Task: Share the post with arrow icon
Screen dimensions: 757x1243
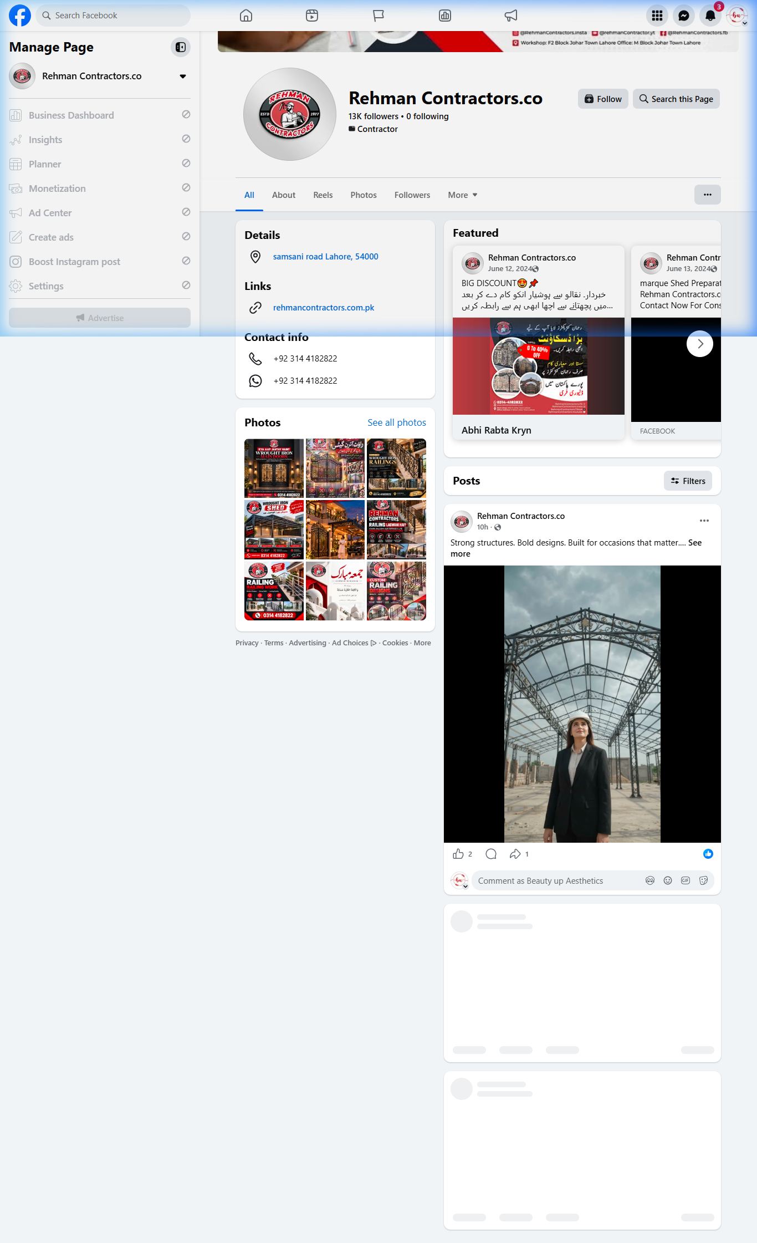Action: [515, 854]
